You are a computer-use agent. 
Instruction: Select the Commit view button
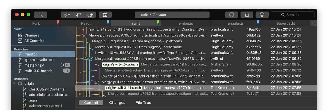[91, 103]
